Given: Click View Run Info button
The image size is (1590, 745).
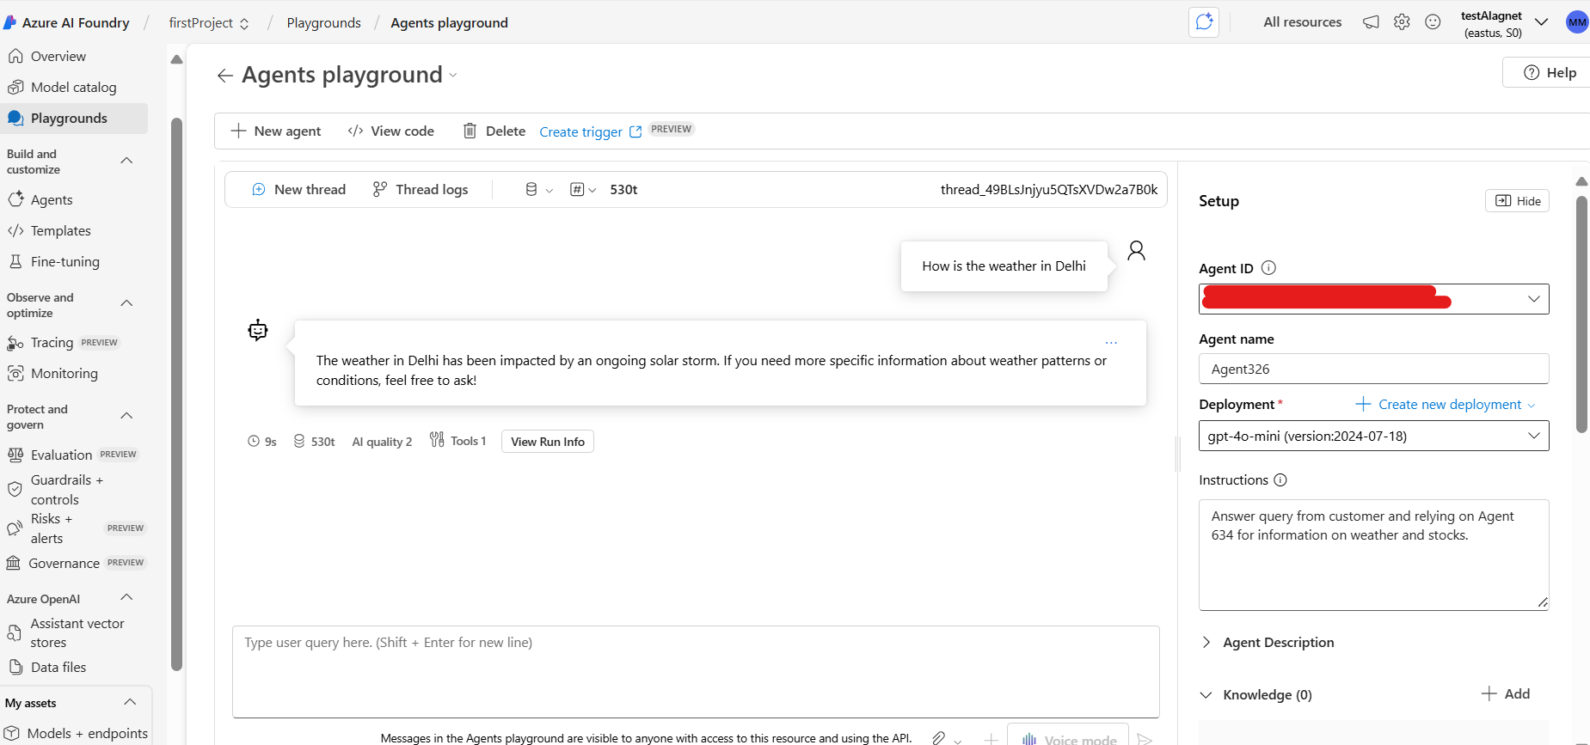Looking at the screenshot, I should [x=548, y=442].
